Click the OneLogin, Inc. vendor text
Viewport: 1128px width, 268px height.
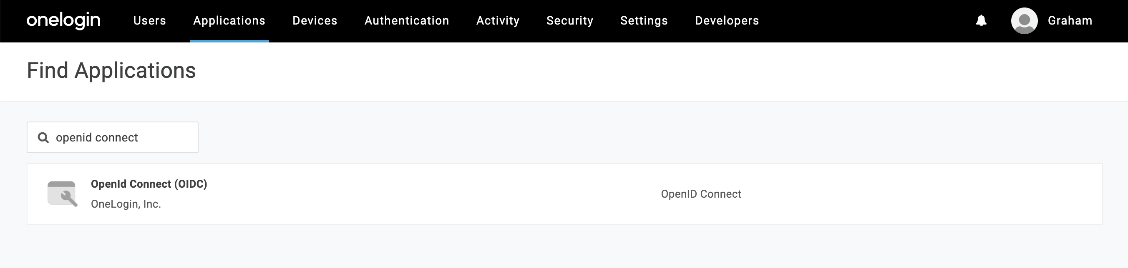click(x=126, y=204)
